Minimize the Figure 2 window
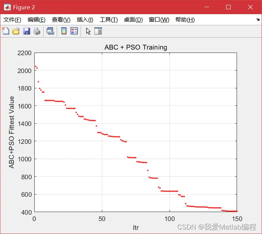 207,7
